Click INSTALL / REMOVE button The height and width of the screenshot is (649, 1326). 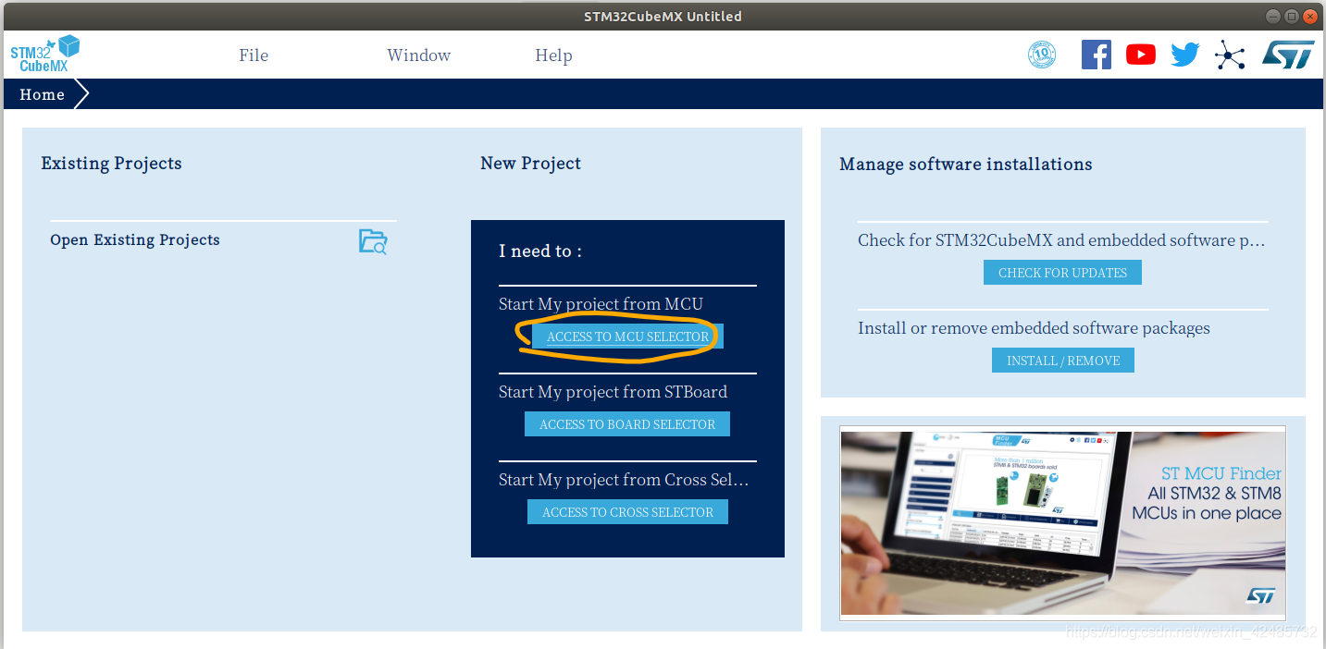click(1063, 361)
